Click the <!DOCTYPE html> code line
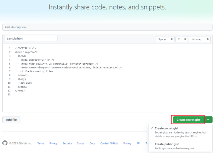Screen dimensions: 213x153 pos(25,48)
